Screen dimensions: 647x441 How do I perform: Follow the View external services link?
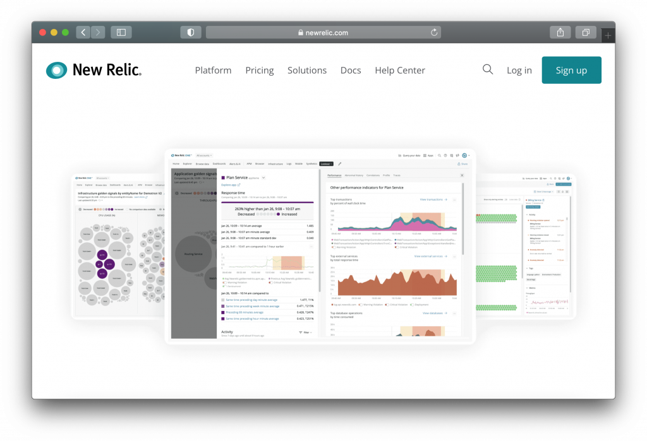coord(430,256)
